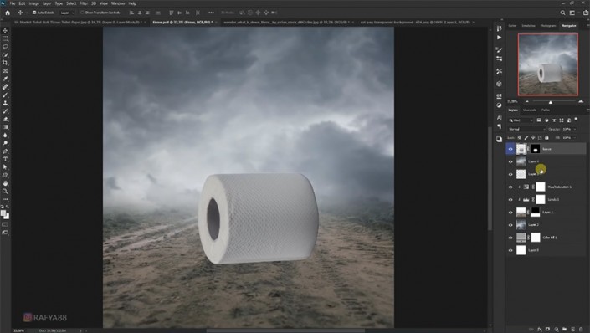Click the canvas vertical scrollbar
The height and width of the screenshot is (333, 590).
pyautogui.click(x=490, y=178)
